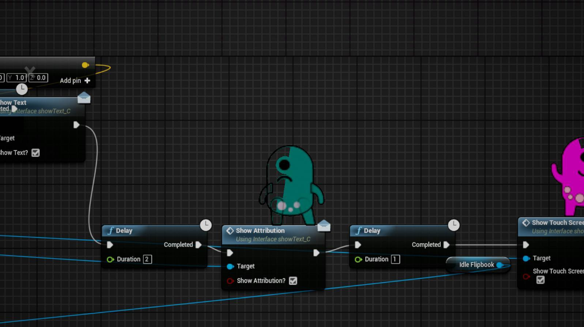
Task: Click the exec input pin of Show Attribution
Action: (230, 253)
